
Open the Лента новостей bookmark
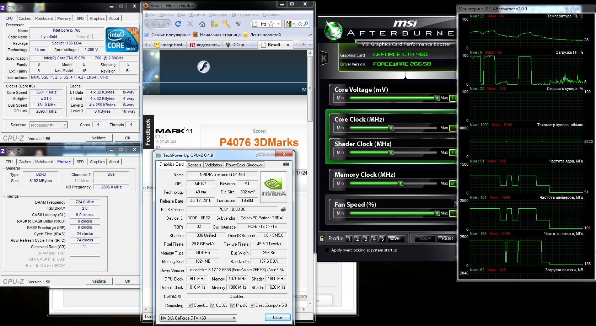[262, 34]
